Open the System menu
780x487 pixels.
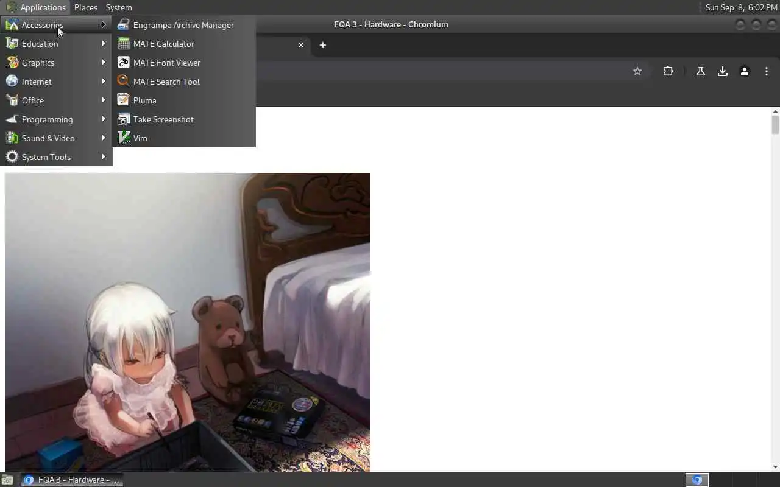[x=119, y=7]
